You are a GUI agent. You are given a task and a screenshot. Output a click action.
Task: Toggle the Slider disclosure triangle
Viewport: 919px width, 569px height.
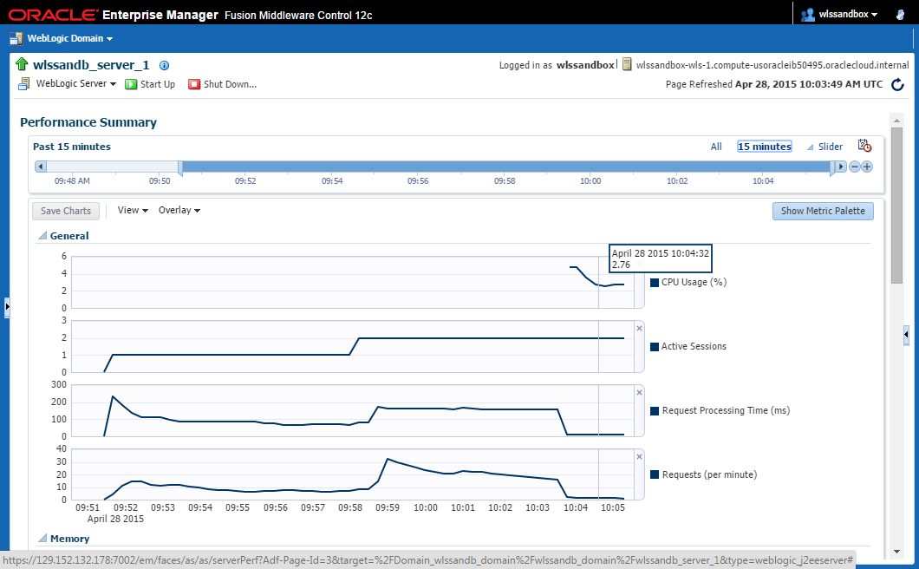point(811,147)
